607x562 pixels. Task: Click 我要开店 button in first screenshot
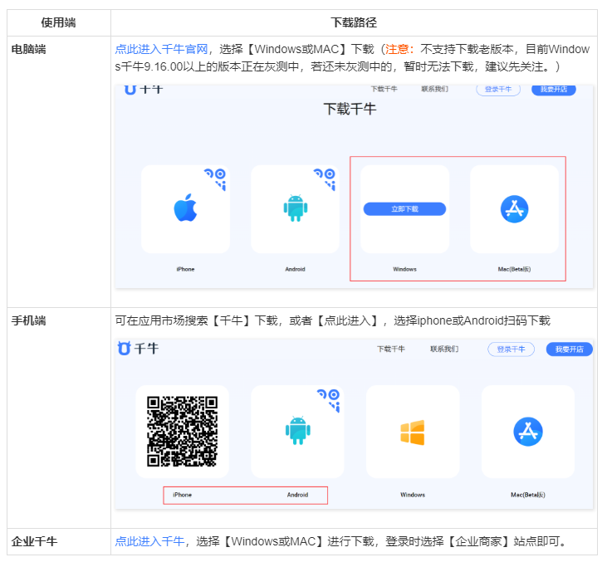point(554,90)
